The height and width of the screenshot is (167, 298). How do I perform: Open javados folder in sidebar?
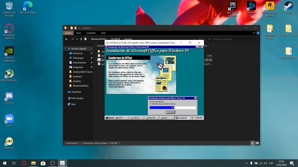point(76,81)
